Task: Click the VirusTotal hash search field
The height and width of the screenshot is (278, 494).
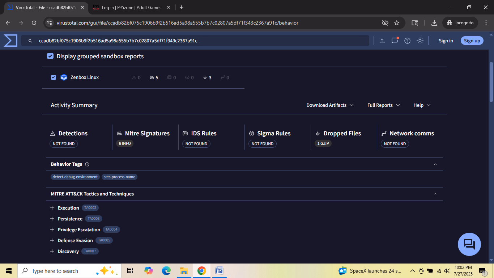Action: click(195, 41)
